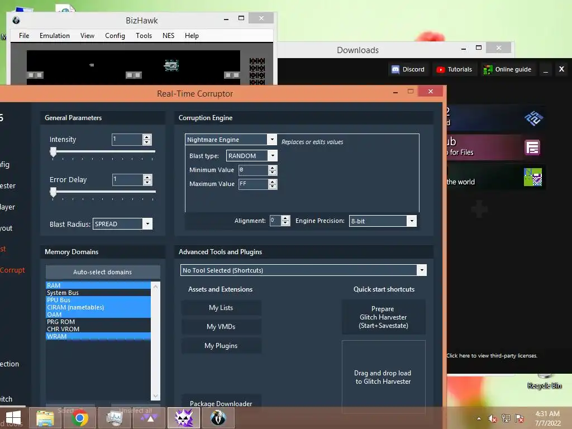Viewport: 572px width, 429px height.
Task: Open the Corruption Engine dropdown (Nightmare Engine)
Action: tap(272, 139)
